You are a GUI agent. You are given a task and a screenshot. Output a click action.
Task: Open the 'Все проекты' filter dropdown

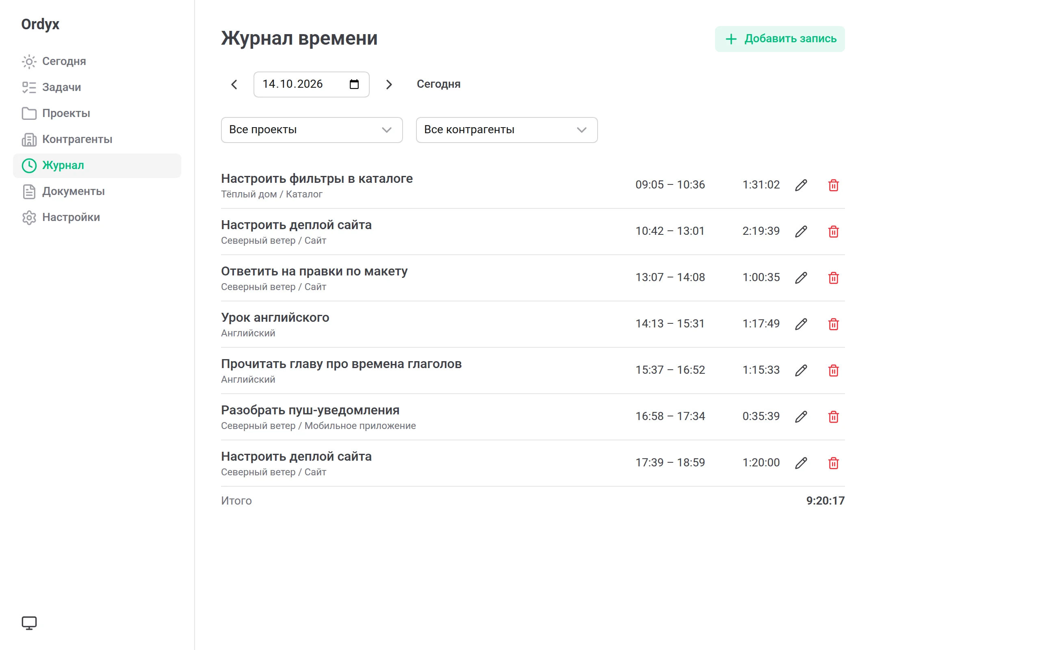[x=312, y=130]
